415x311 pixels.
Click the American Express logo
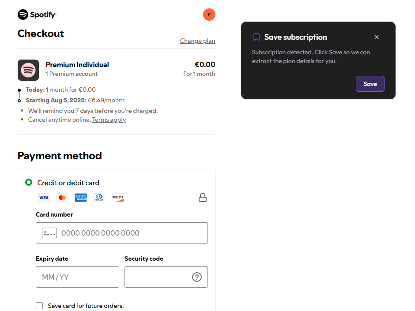(81, 198)
